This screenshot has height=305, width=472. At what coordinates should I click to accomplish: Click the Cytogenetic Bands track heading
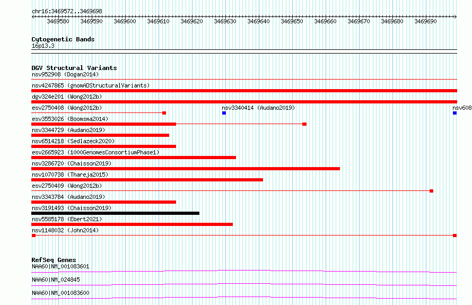(x=63, y=39)
